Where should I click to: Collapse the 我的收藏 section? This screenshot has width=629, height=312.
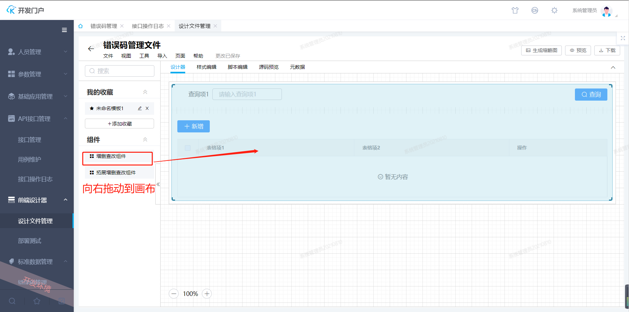[145, 92]
